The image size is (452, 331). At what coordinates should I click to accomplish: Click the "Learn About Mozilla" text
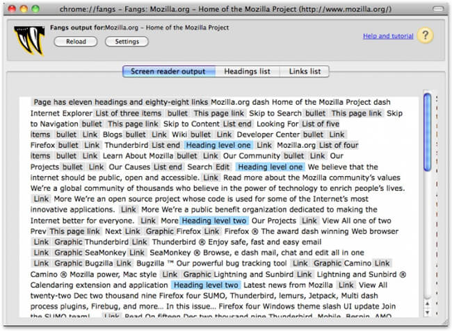(138, 156)
